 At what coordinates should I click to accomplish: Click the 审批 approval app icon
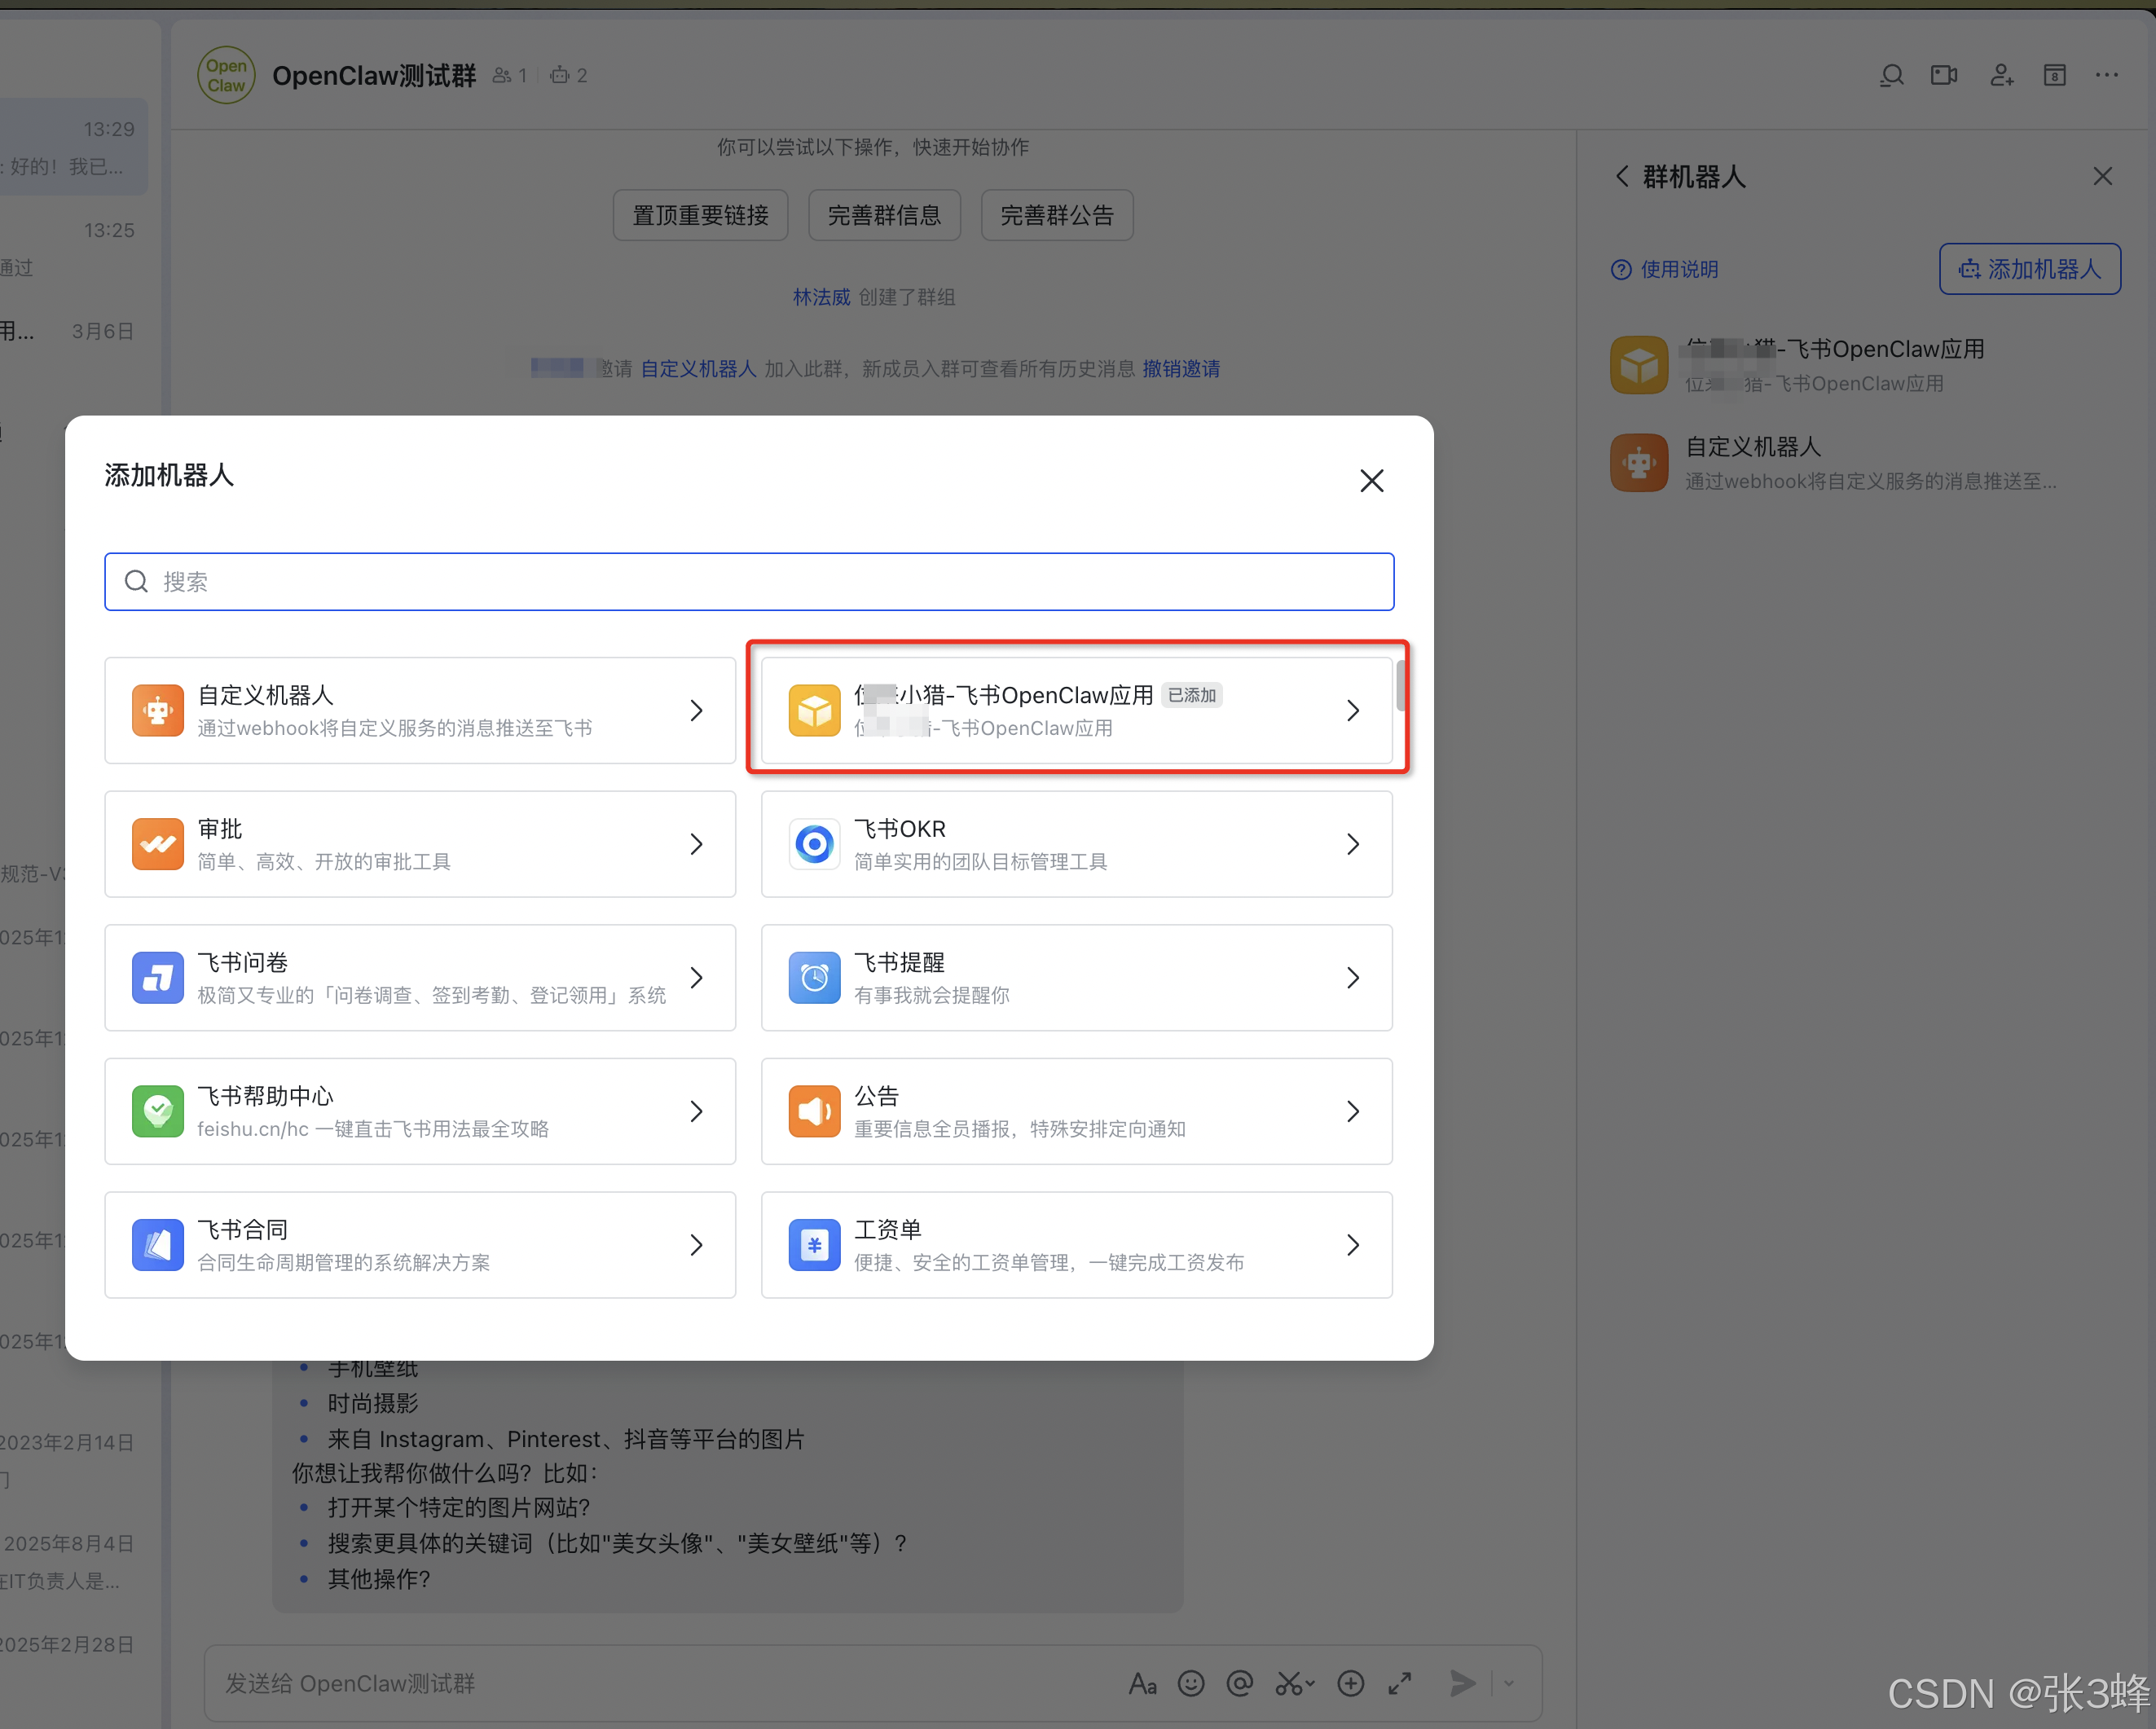pyautogui.click(x=157, y=844)
